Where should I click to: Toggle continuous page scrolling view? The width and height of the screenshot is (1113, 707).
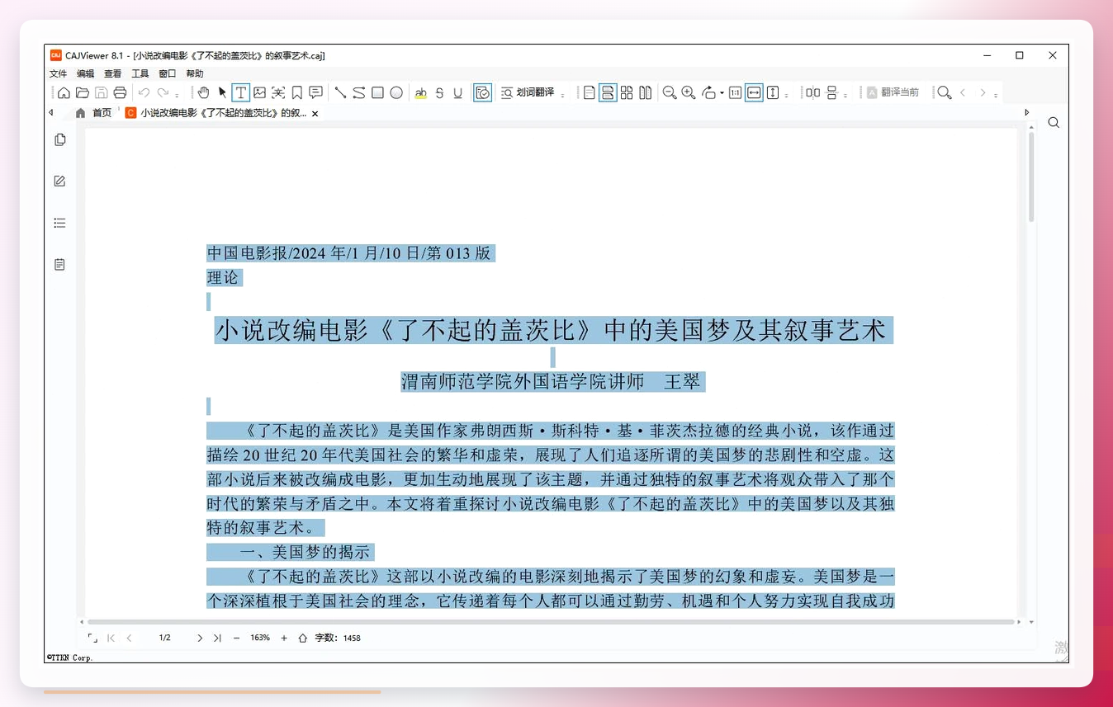pos(608,92)
